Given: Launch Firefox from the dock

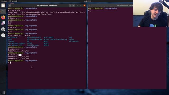Looking at the screenshot, I should click(3, 17).
